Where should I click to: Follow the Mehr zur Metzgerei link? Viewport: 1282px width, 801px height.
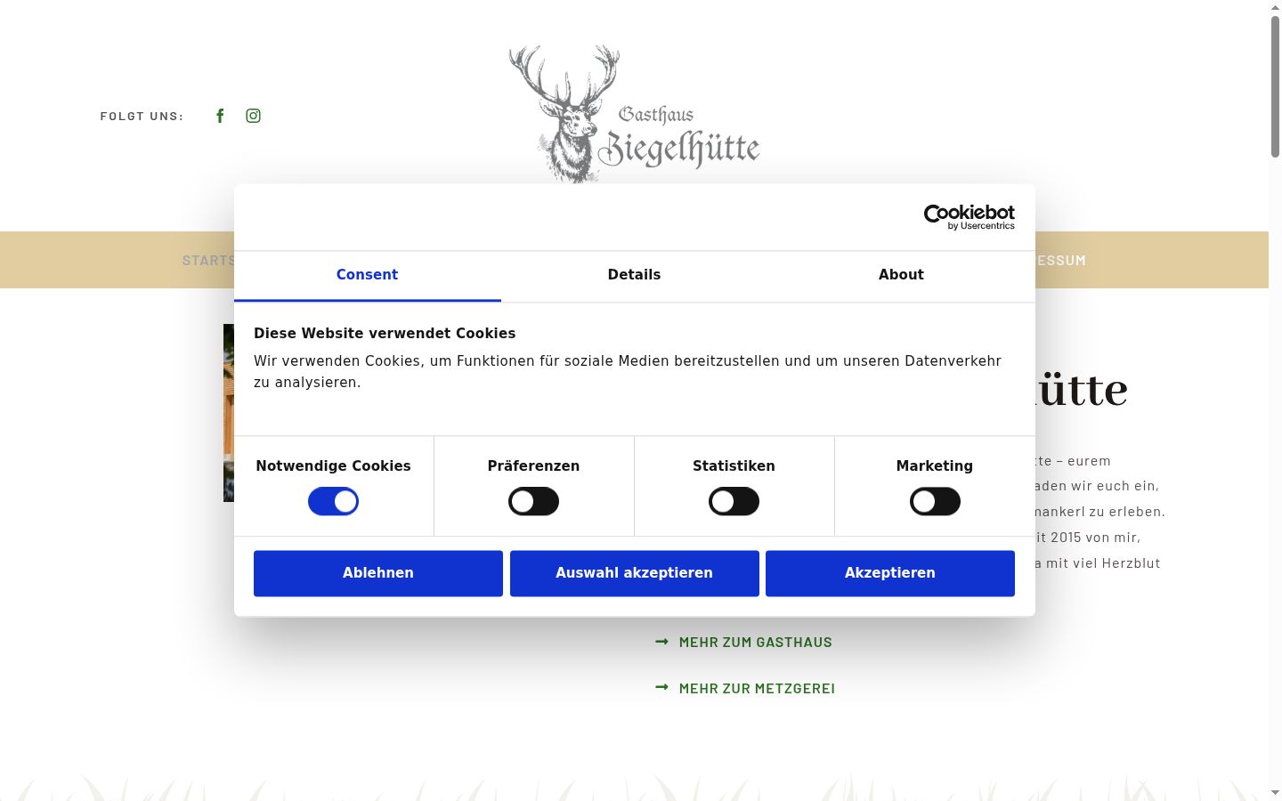coord(757,689)
